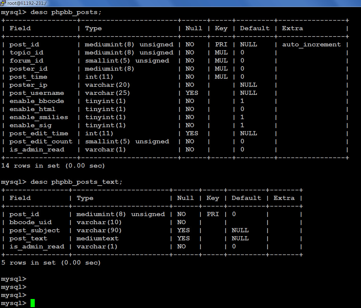Click the is_admin_read field in phpbb_posts table
The image size is (361, 308).
(x=37, y=150)
